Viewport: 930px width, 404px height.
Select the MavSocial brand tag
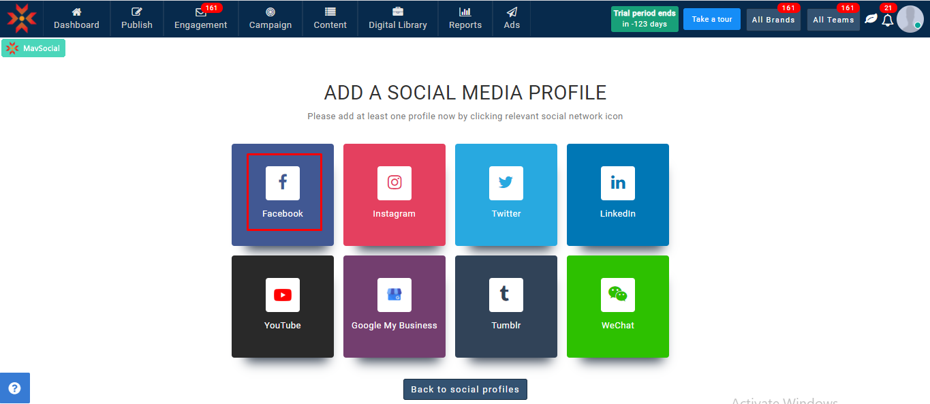(33, 48)
